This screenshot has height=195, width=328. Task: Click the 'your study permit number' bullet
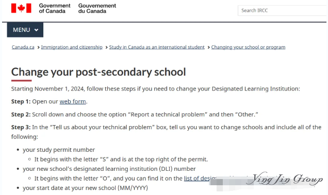click(x=59, y=150)
